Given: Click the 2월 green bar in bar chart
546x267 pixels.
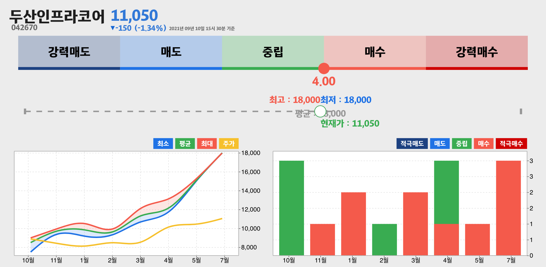Looking at the screenshot, I should [x=384, y=240].
